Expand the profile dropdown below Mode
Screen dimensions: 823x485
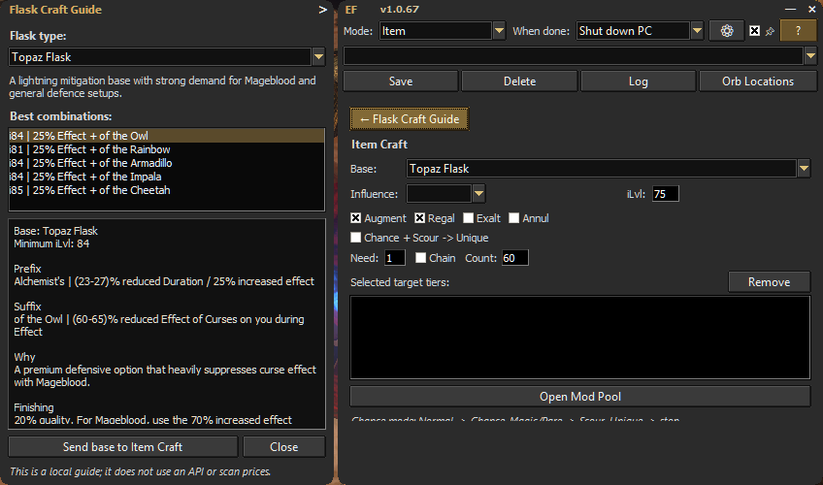click(x=810, y=55)
